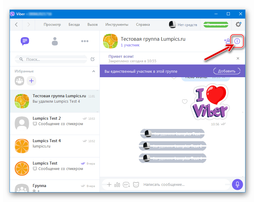255x202 pixels.
Task: Open the attachment plus icon
Action: tap(109, 185)
